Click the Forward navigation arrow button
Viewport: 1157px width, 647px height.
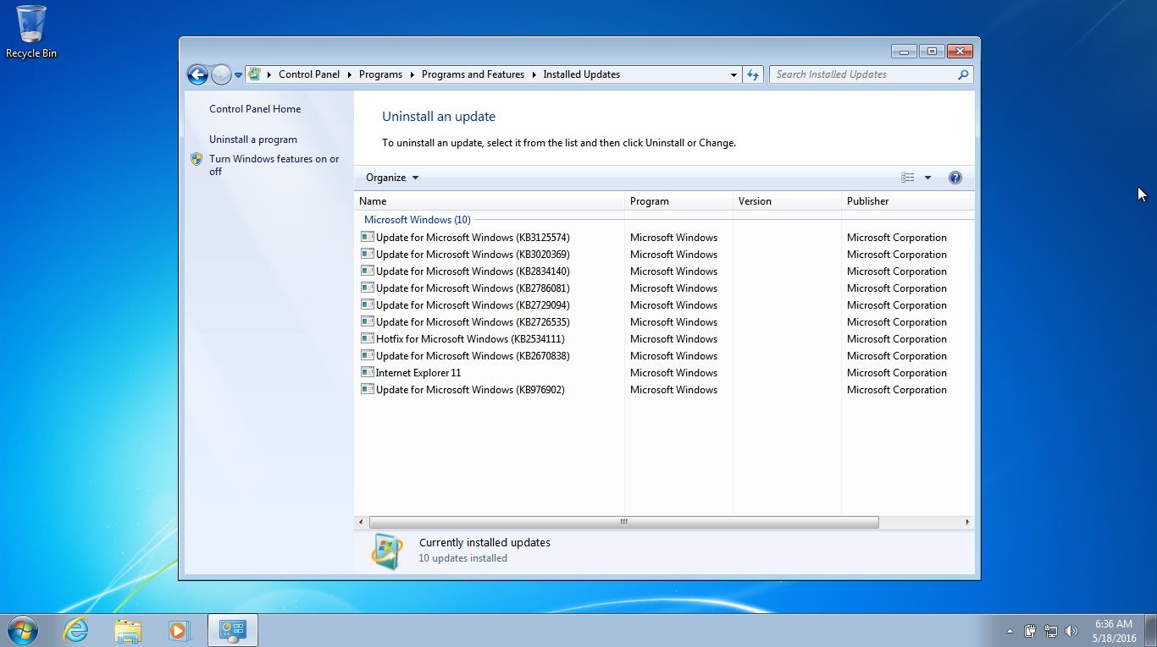point(221,74)
